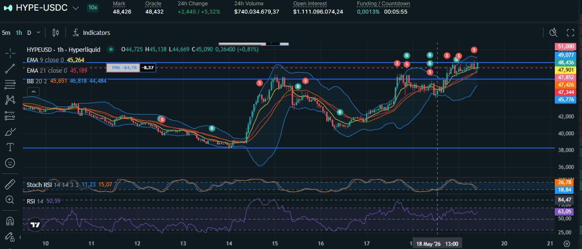Click the 48,436 current price label
This screenshot has height=249, width=582.
click(x=566, y=62)
